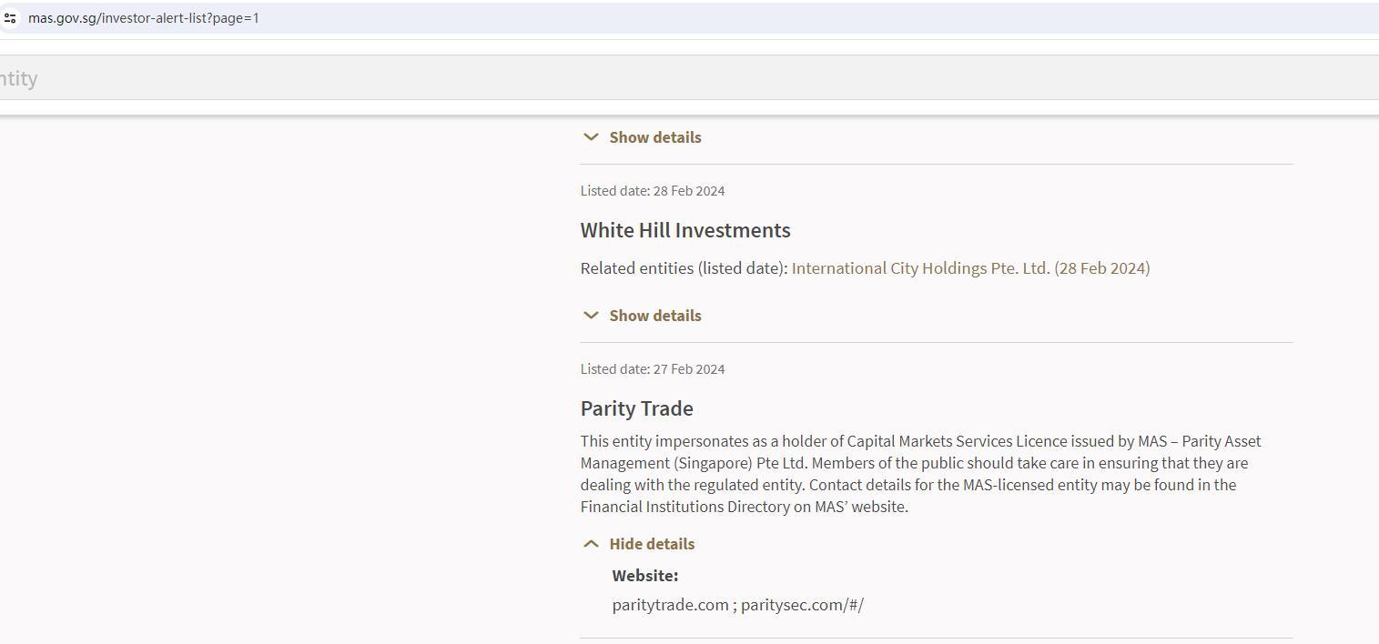Click the down chevron under White Hill Investments
Image resolution: width=1379 pixels, height=644 pixels.
click(x=591, y=316)
